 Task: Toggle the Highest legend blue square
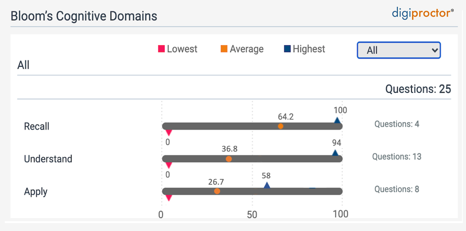point(287,49)
